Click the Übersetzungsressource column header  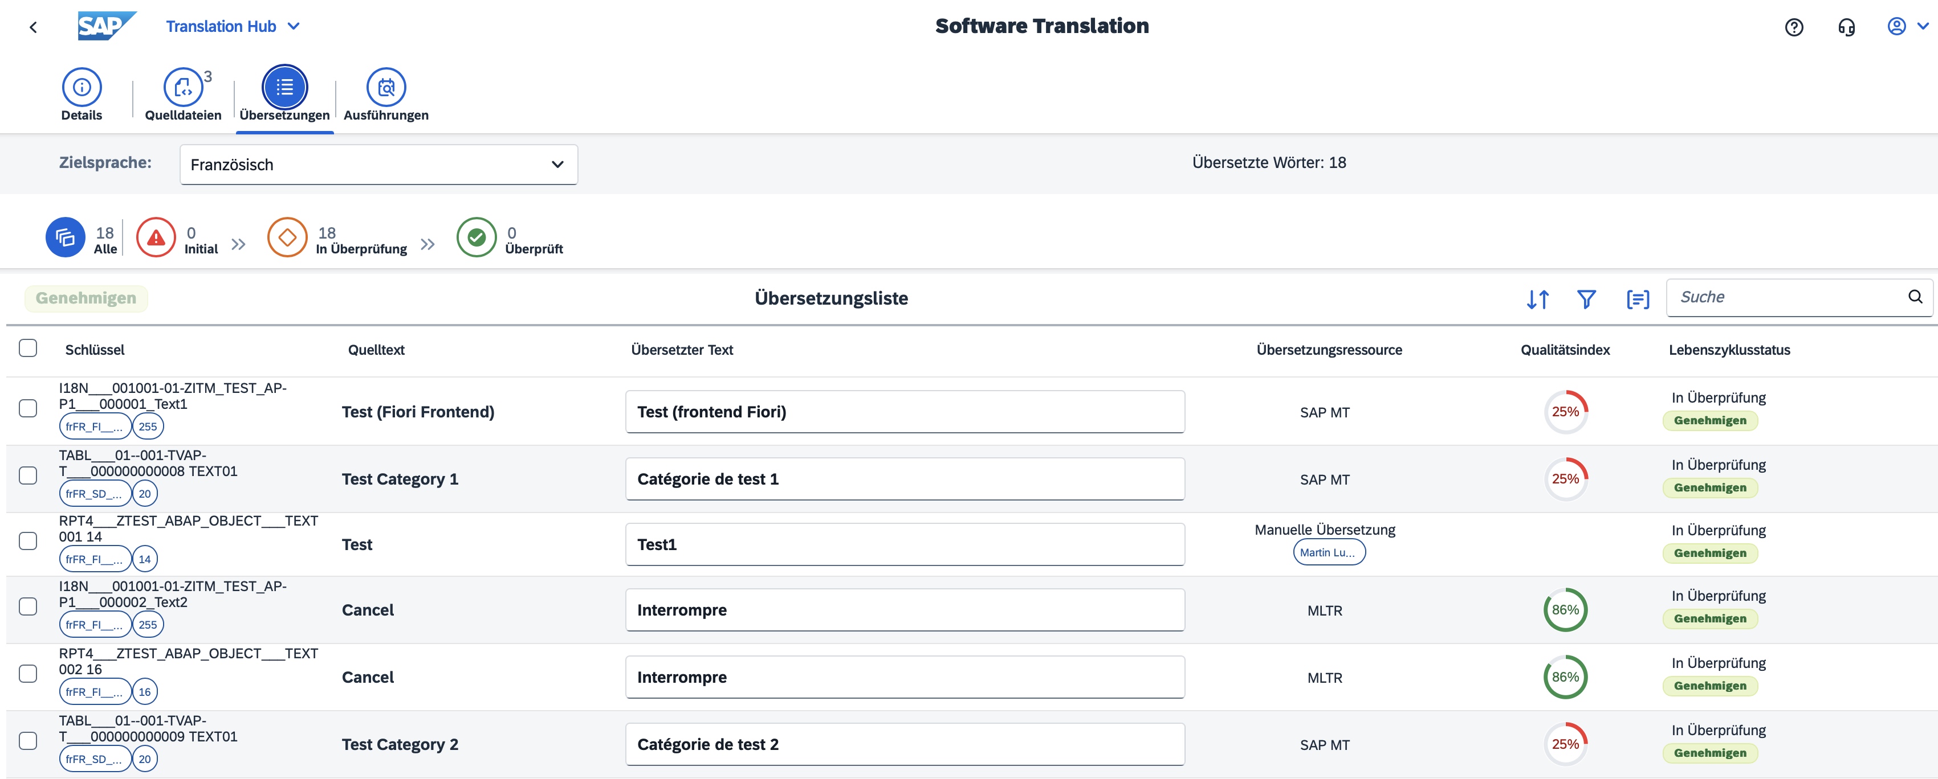coord(1329,350)
